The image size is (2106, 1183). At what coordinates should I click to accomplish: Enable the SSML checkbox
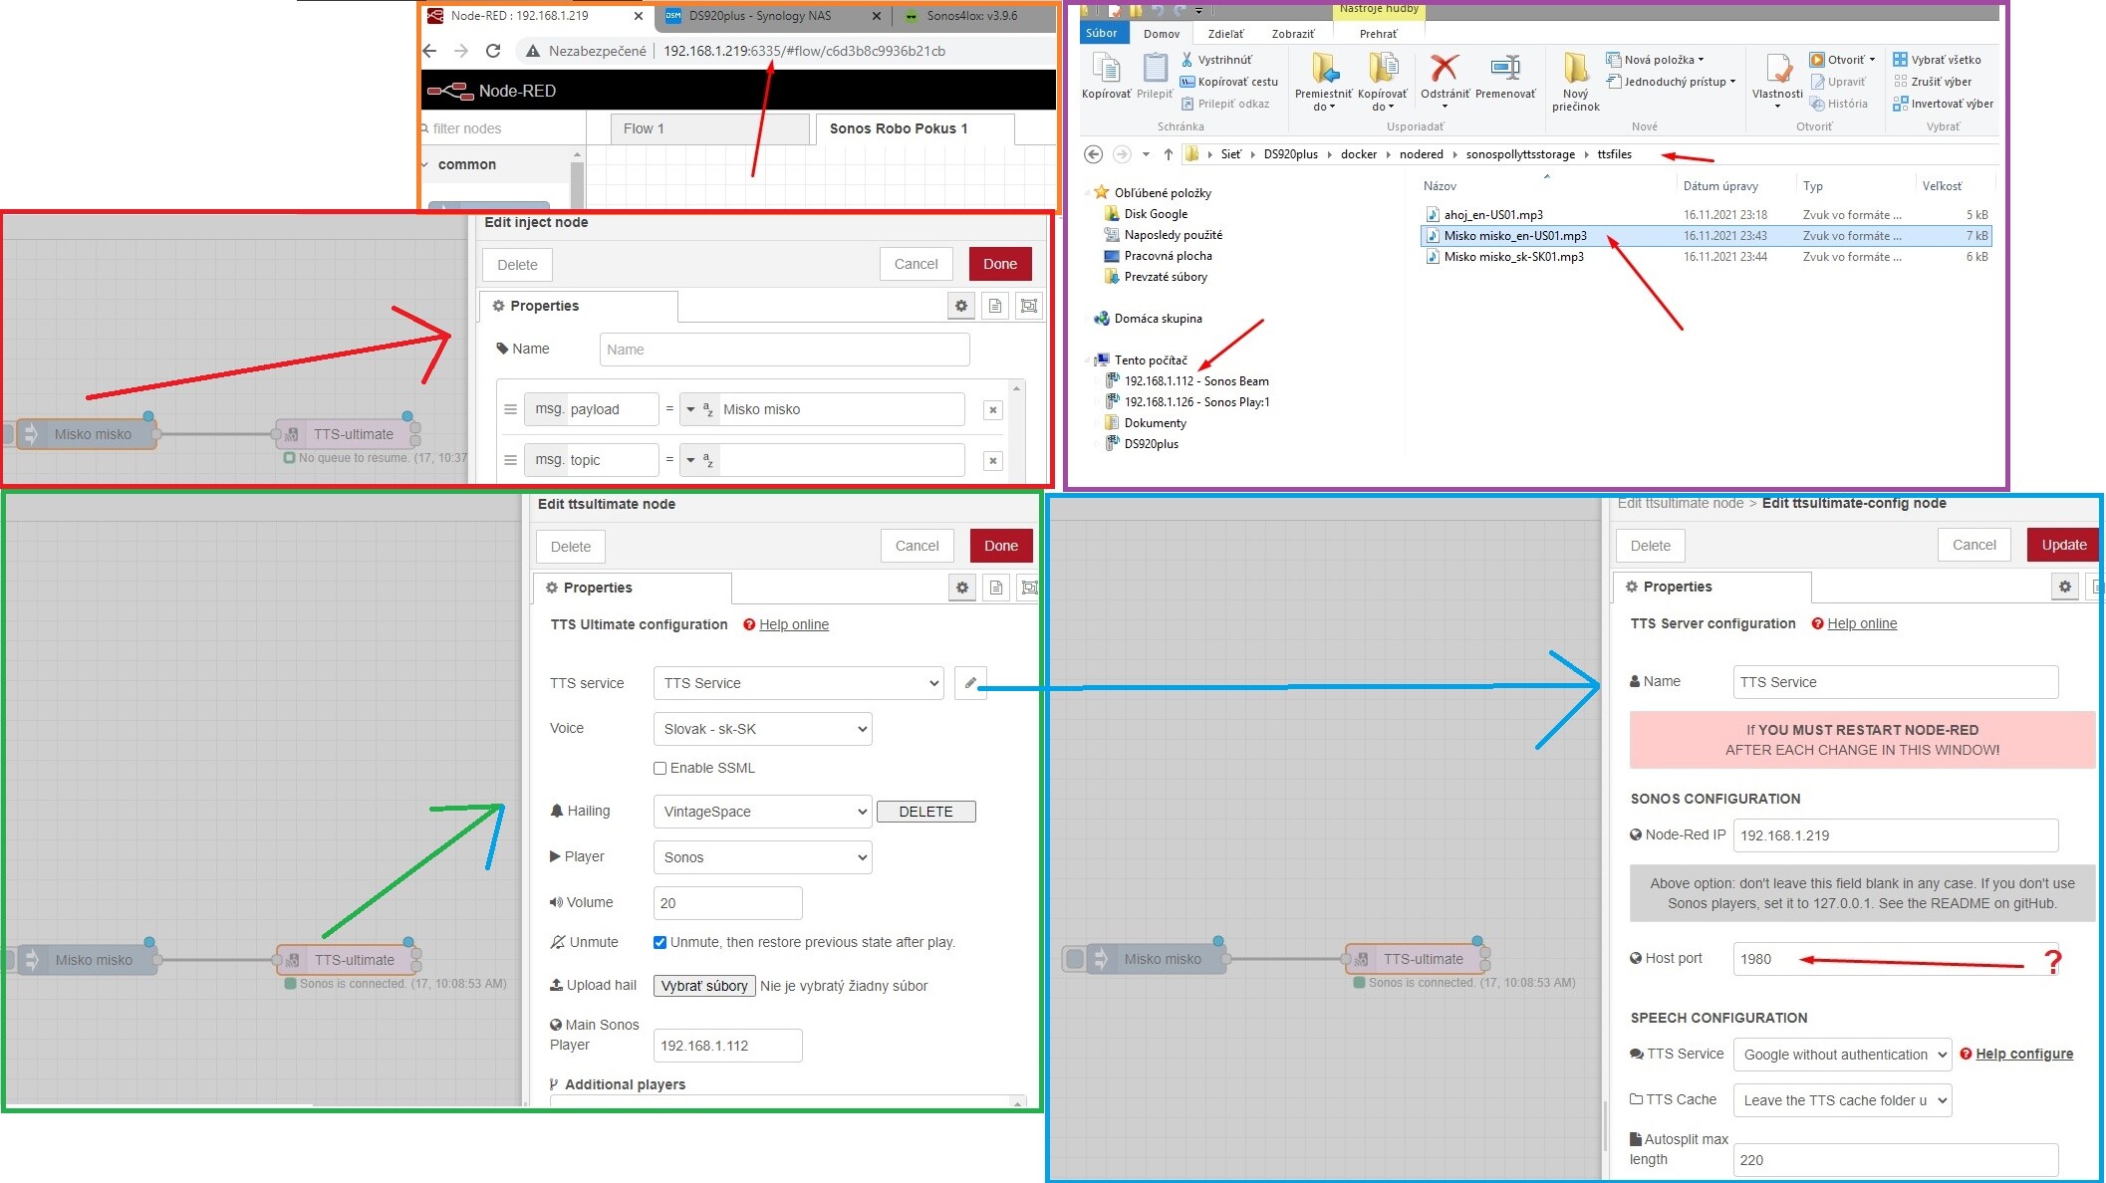coord(659,768)
